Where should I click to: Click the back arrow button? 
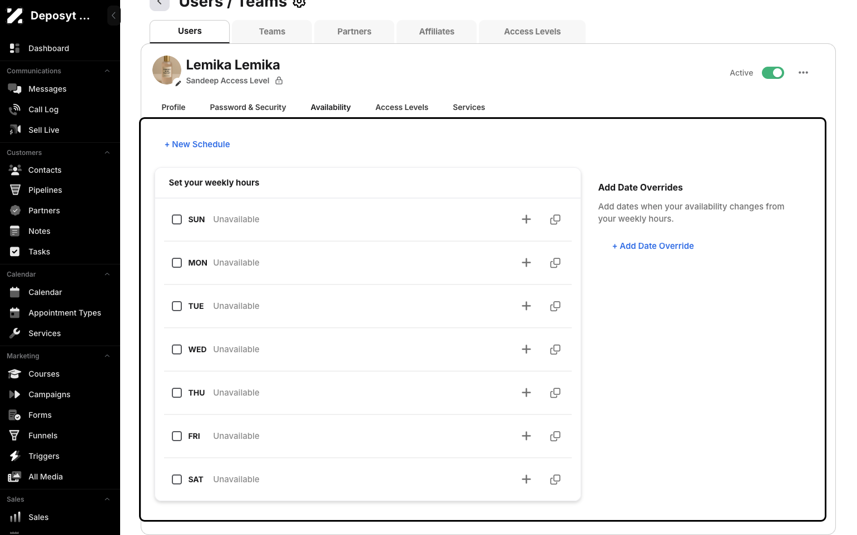point(160,3)
